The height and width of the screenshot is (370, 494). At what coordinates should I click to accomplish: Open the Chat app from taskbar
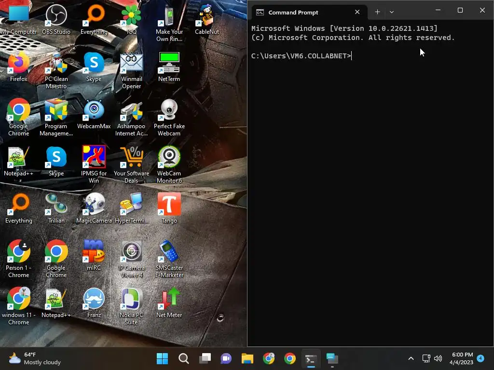(x=226, y=358)
